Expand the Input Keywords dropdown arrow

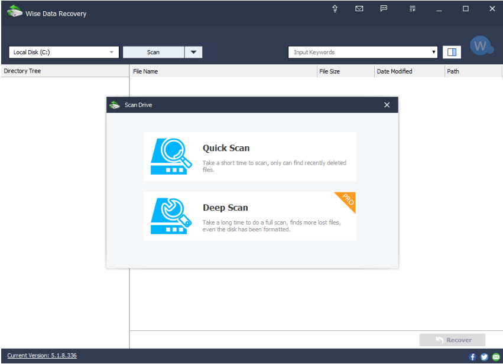coord(434,52)
